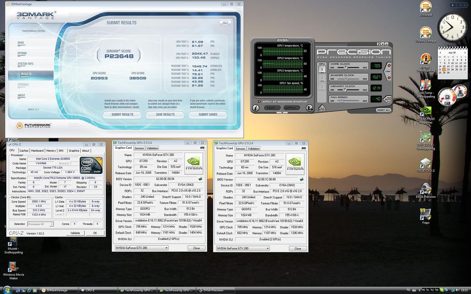Open the Core Temp desktop shortcut

click(425, 89)
